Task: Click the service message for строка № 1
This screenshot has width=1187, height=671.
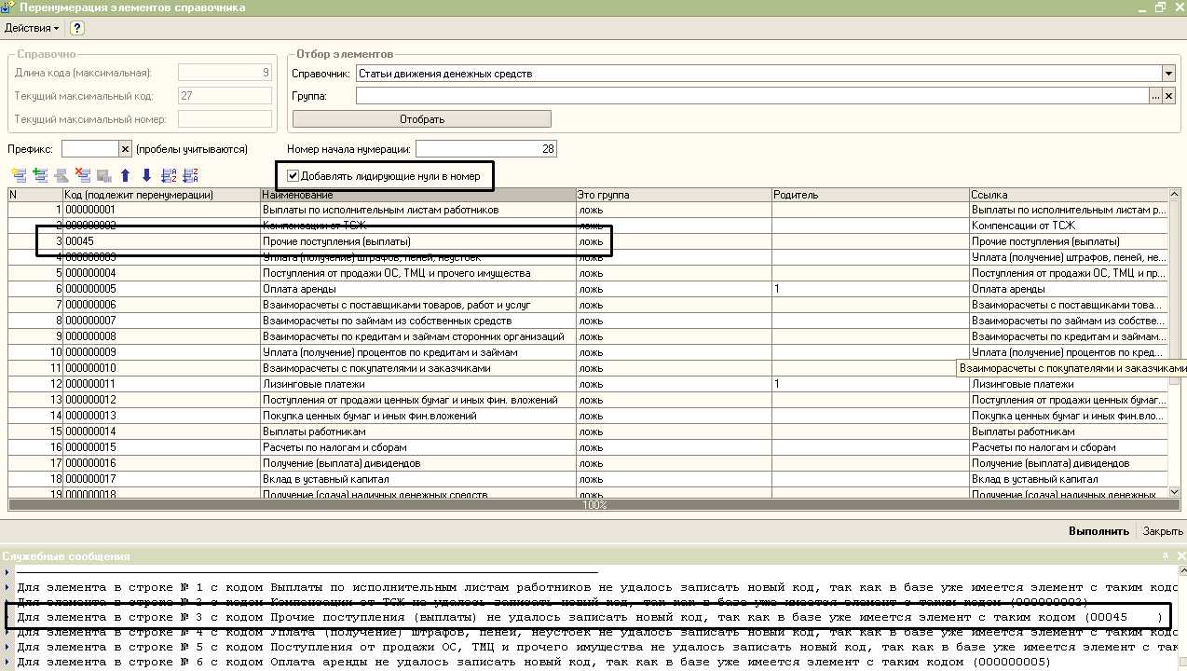Action: point(597,587)
